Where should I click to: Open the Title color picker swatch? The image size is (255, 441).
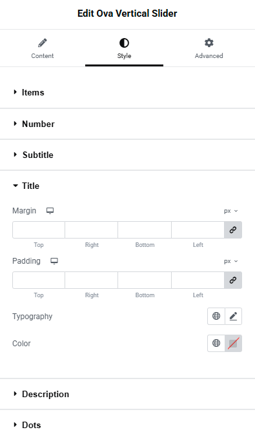[233, 343]
